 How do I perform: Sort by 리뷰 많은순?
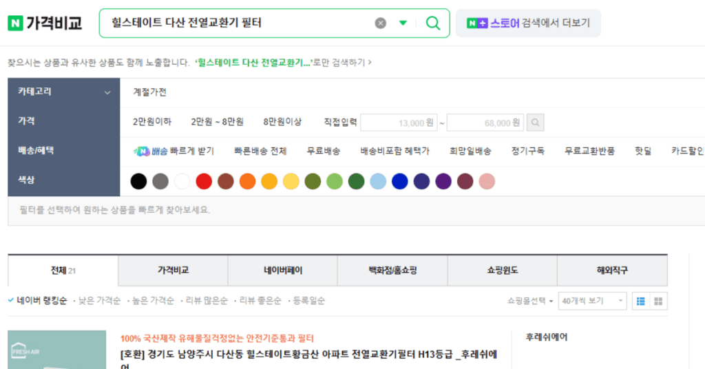point(207,301)
